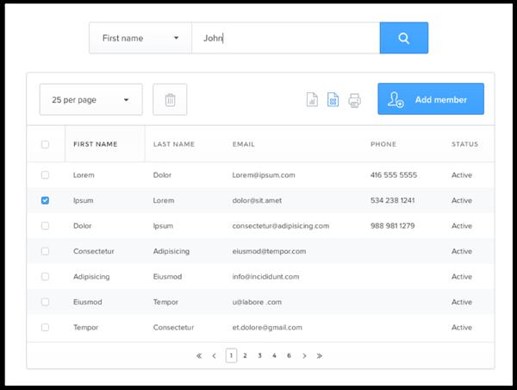Click the printer icon
This screenshot has height=390, width=517.
pyautogui.click(x=354, y=100)
